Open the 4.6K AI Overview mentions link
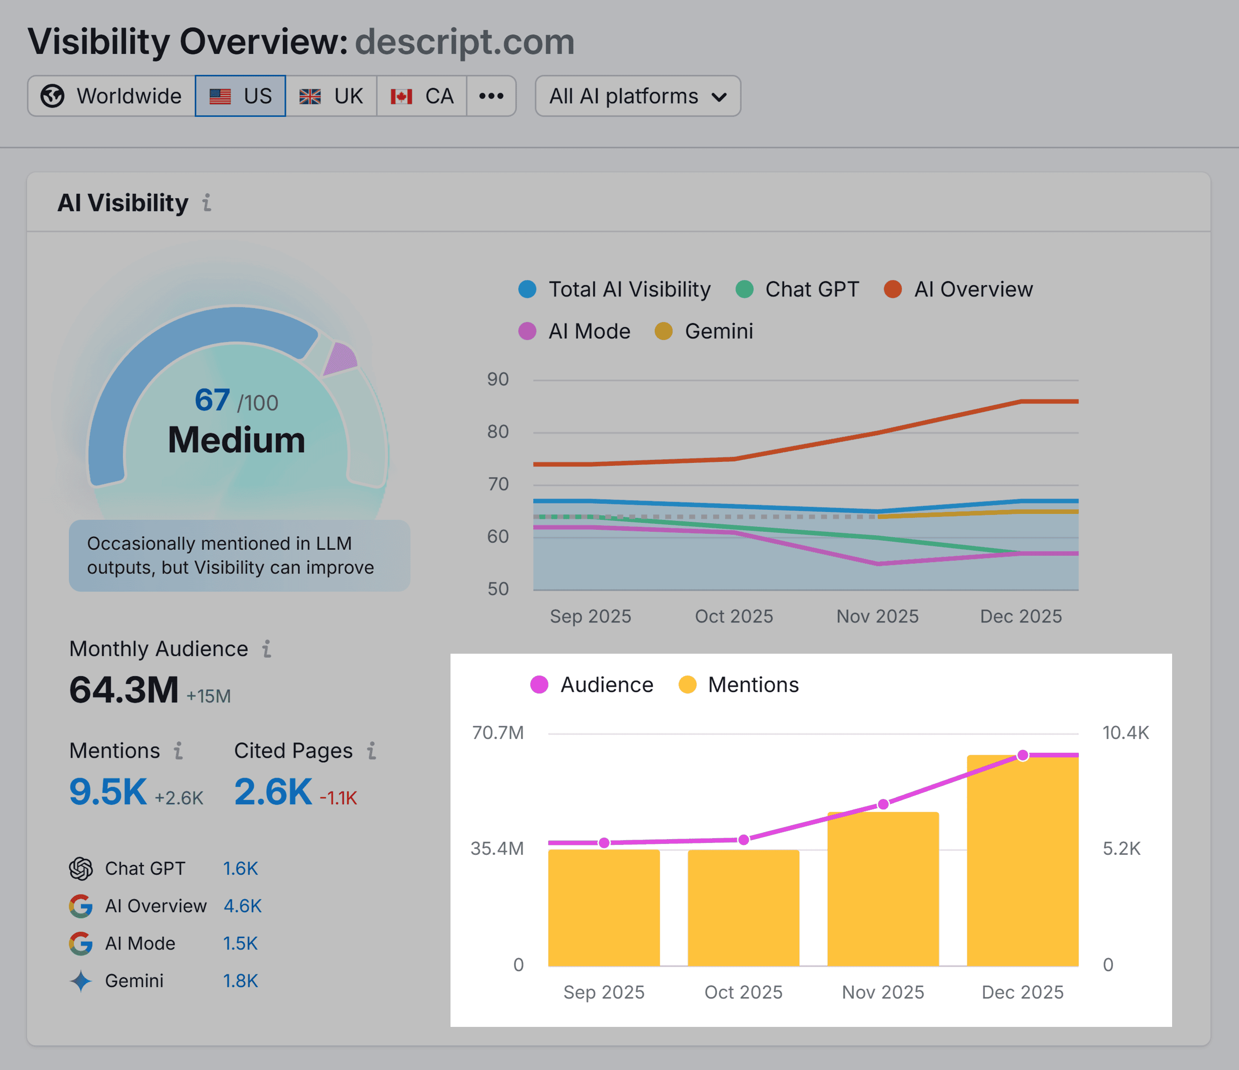 242,906
